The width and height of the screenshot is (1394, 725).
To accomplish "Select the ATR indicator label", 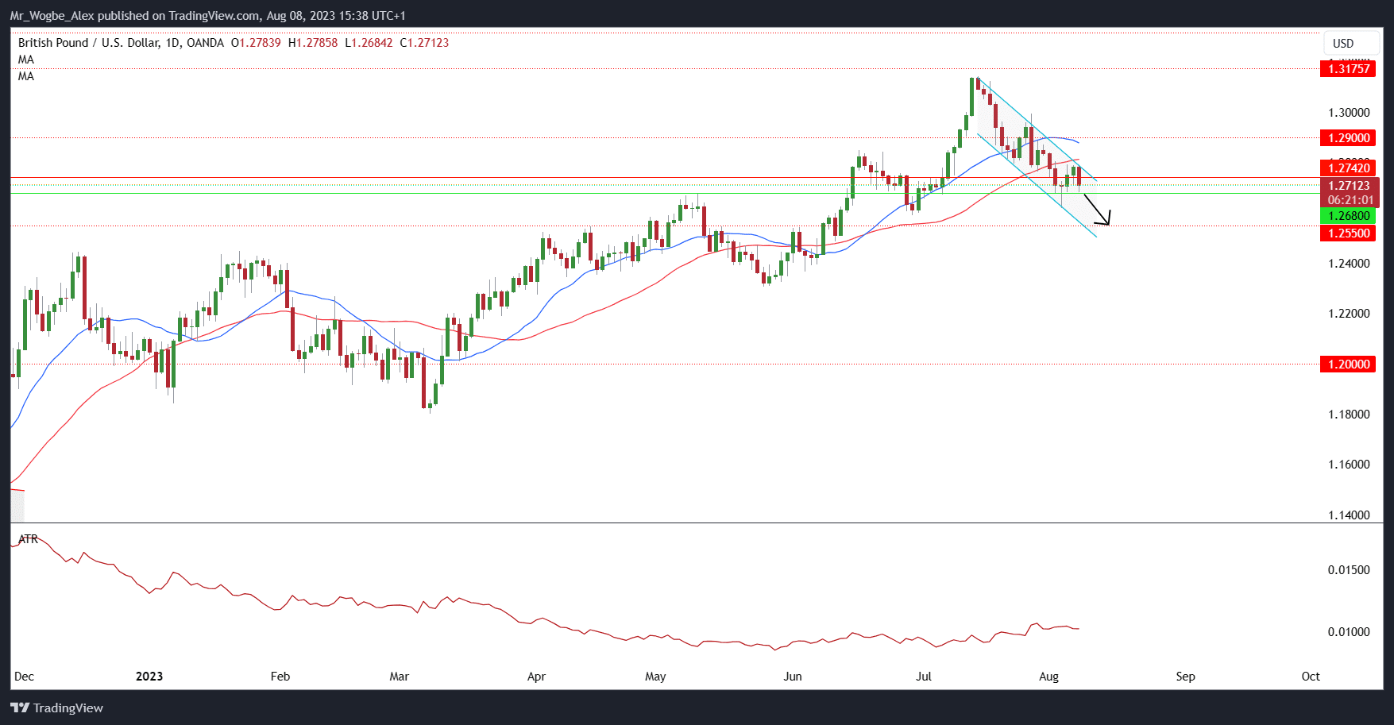I will tap(28, 539).
